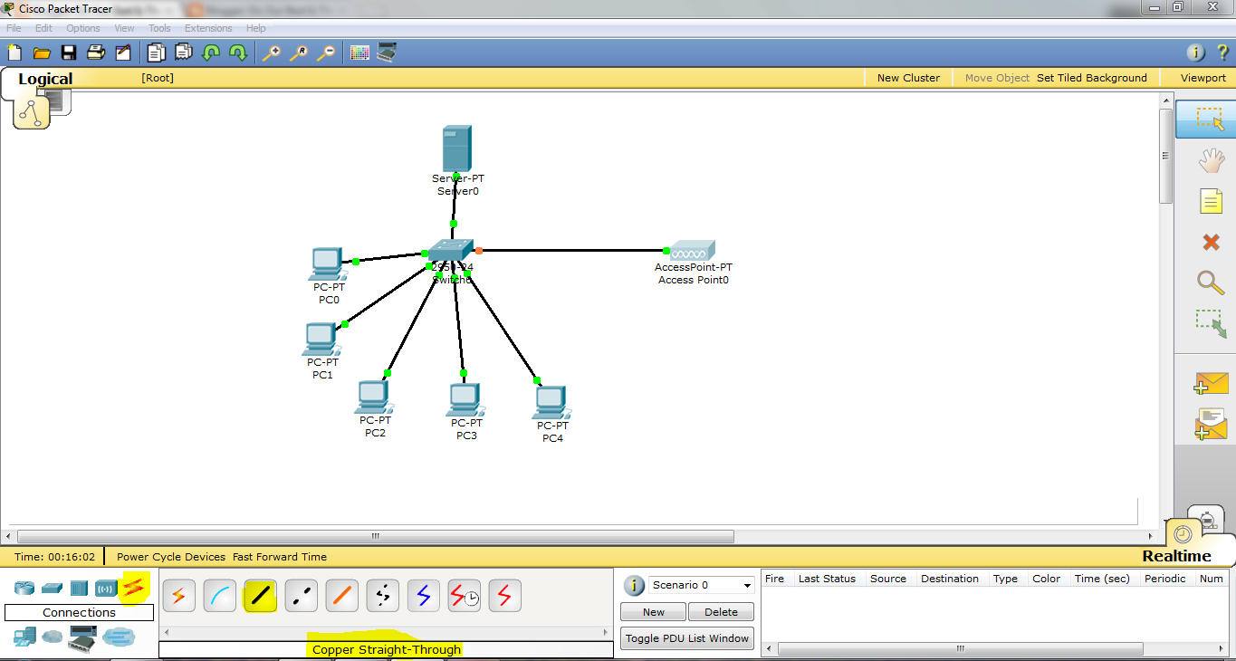Click Fast Forward Time

click(280, 557)
